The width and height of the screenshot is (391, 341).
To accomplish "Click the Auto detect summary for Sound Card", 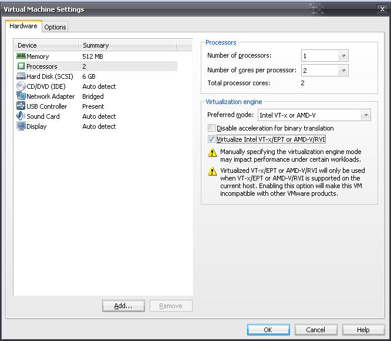I will 99,116.
